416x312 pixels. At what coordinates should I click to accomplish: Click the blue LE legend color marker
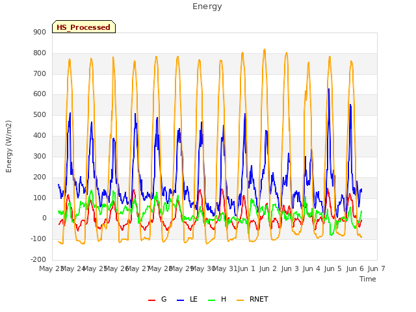[181, 300]
